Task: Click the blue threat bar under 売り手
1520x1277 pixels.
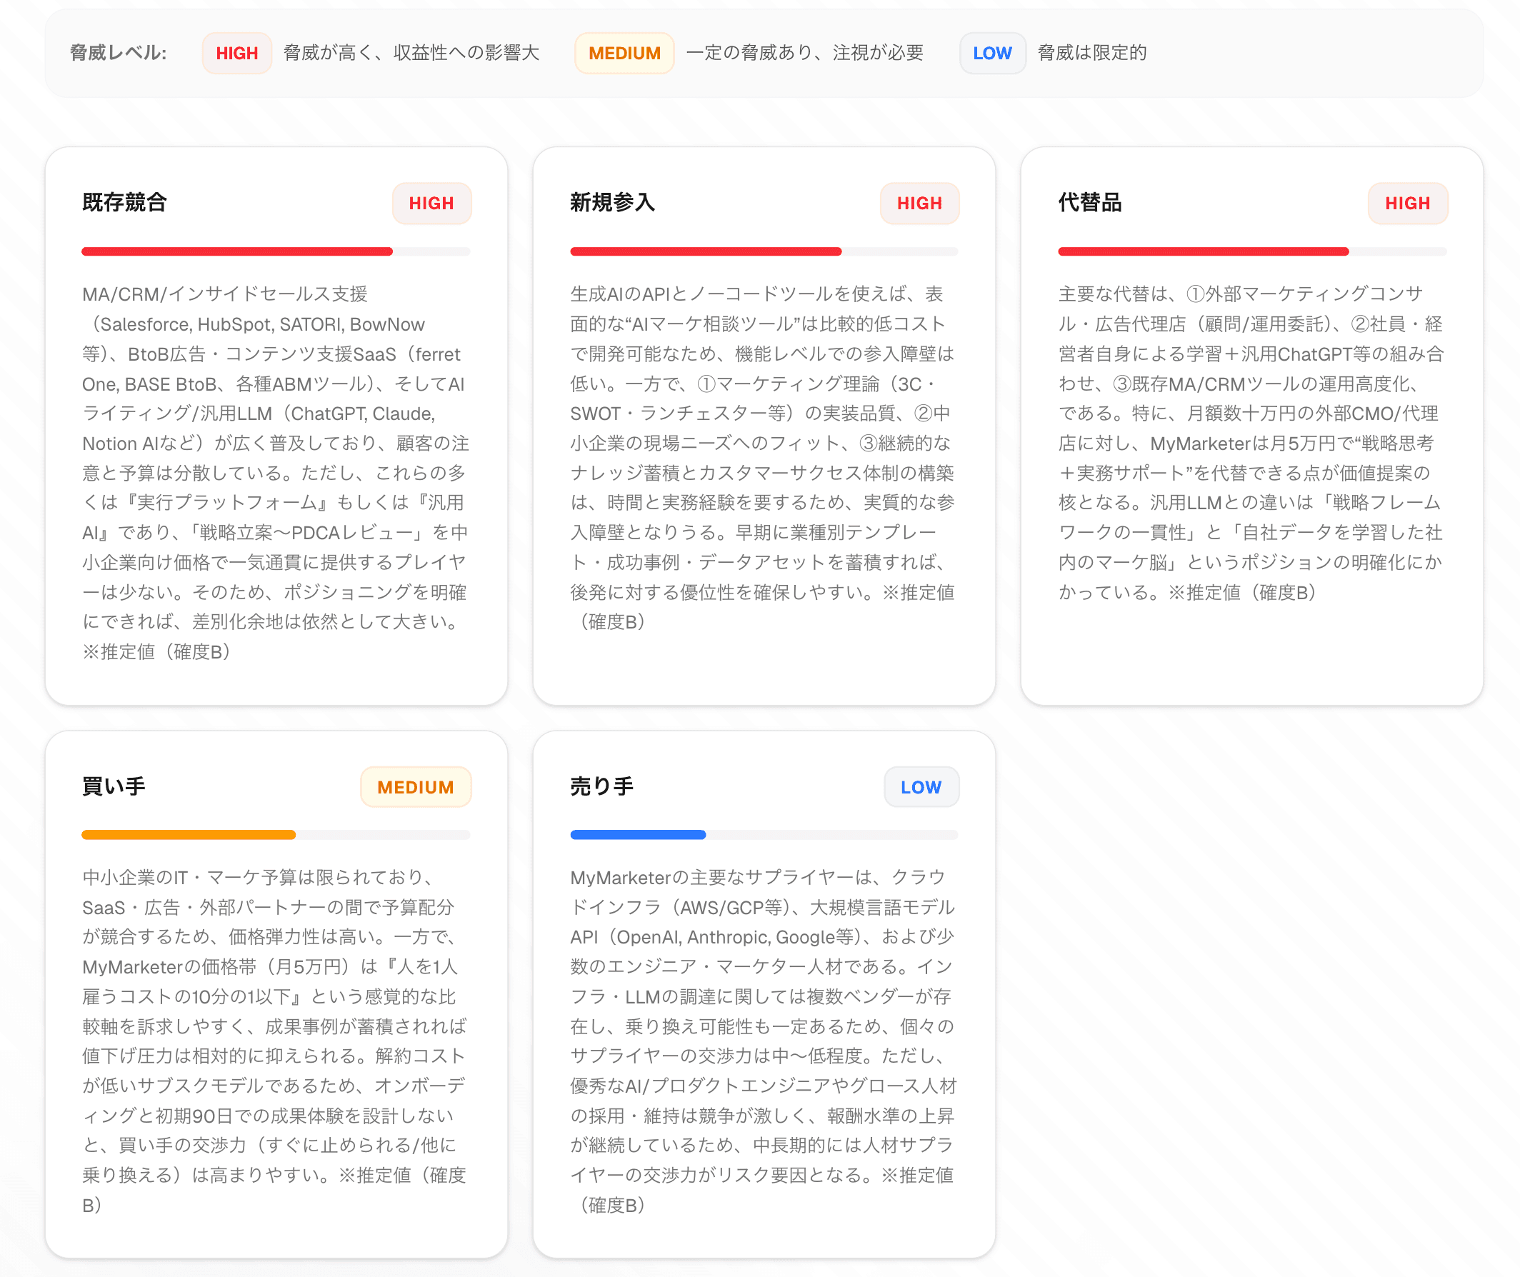Action: 638,835
